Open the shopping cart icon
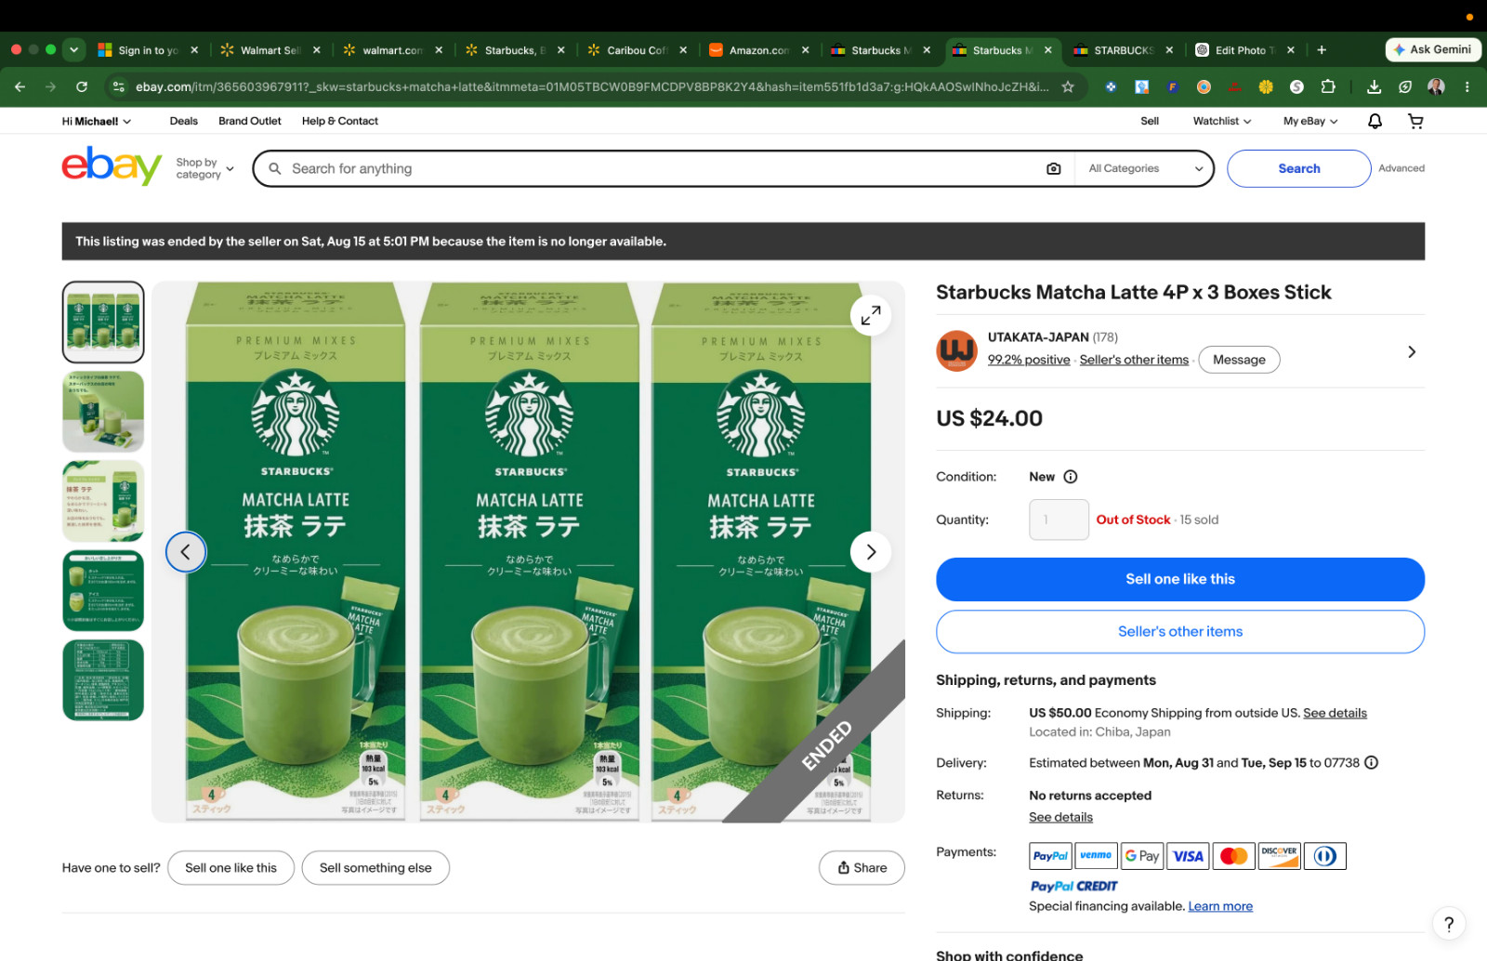The image size is (1487, 961). (x=1415, y=121)
